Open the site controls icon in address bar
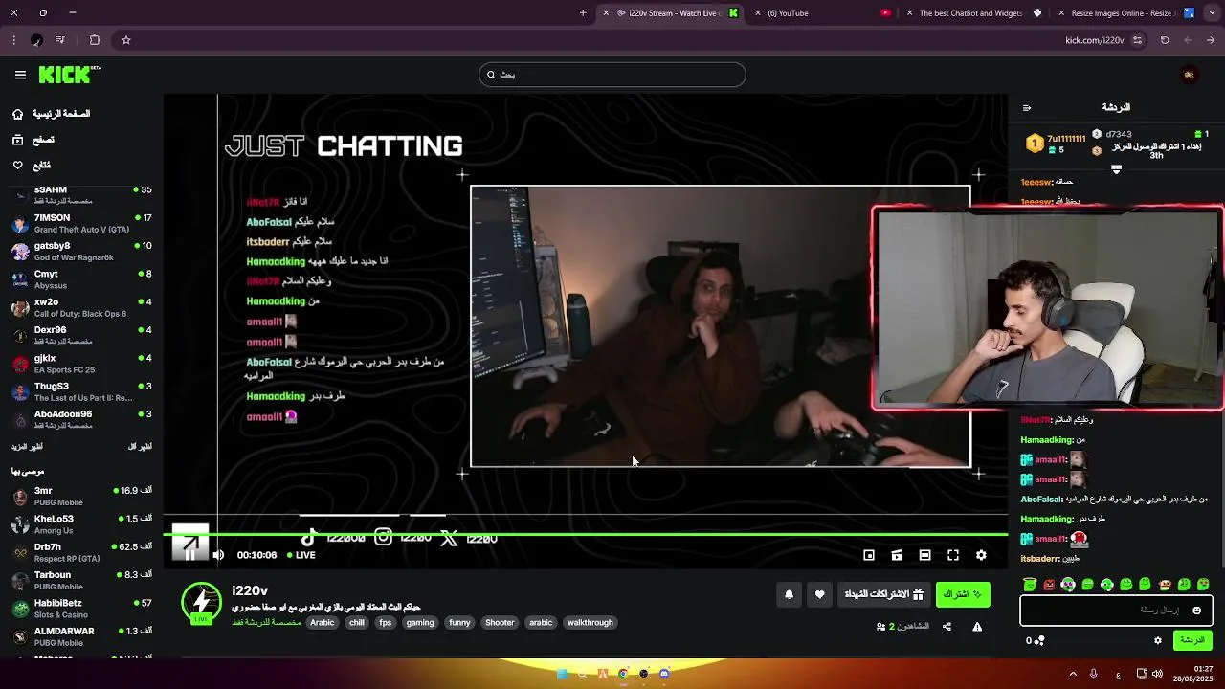This screenshot has height=689, width=1225. point(1137,40)
